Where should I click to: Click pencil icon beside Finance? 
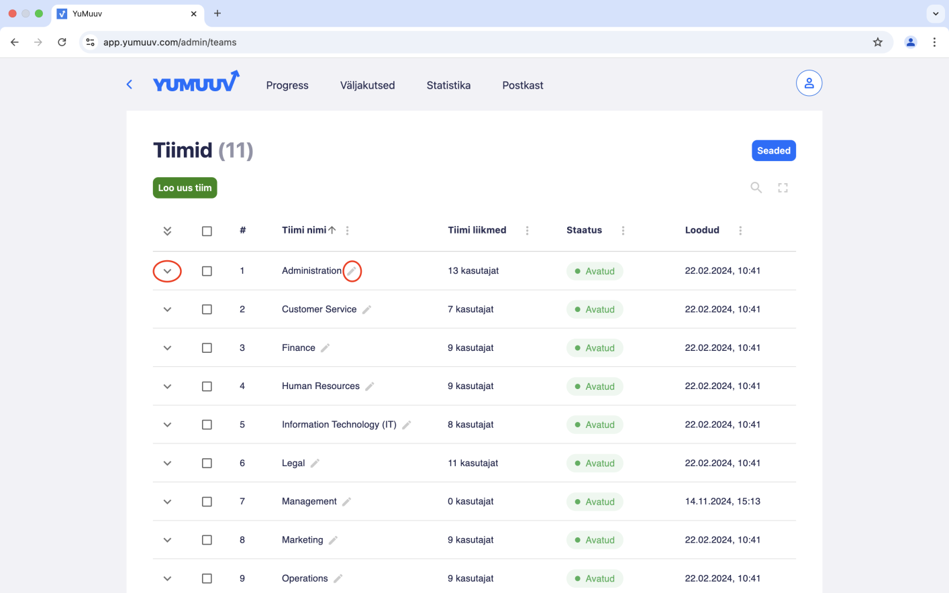[x=326, y=347]
